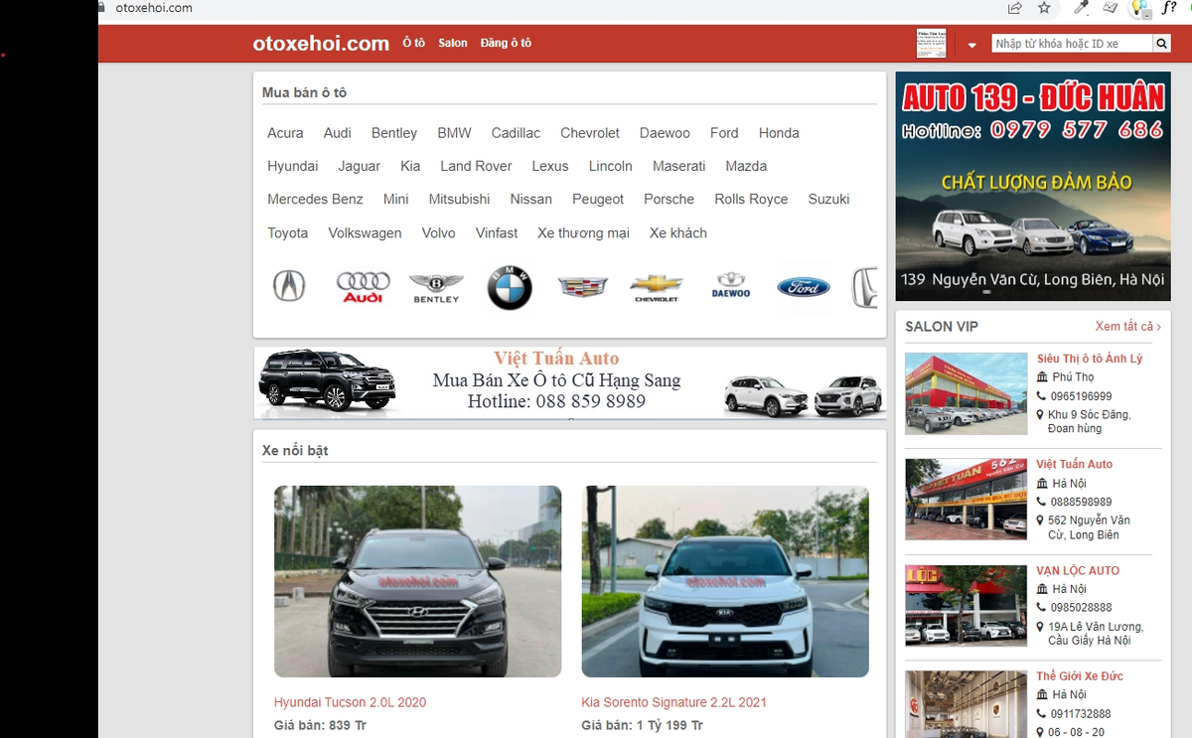Click the Acura logo icon

pyautogui.click(x=289, y=286)
